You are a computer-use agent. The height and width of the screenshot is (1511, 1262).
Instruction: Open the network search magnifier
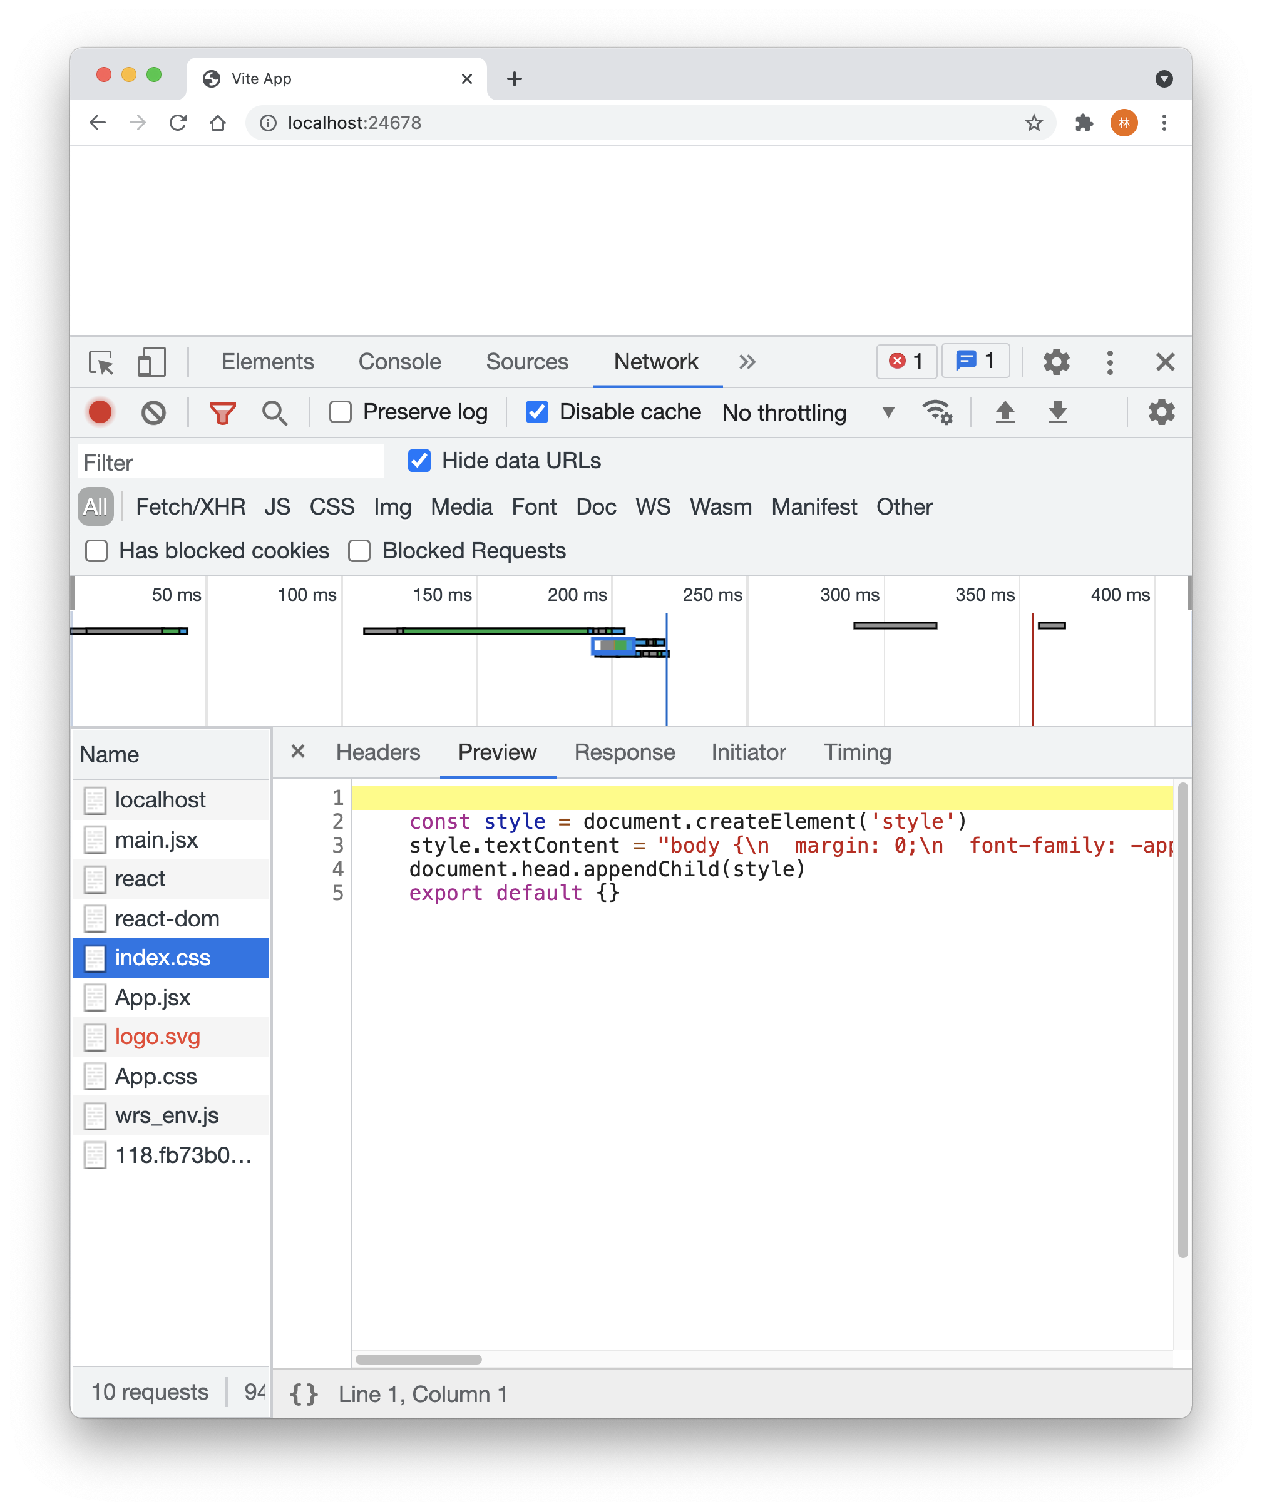point(274,413)
